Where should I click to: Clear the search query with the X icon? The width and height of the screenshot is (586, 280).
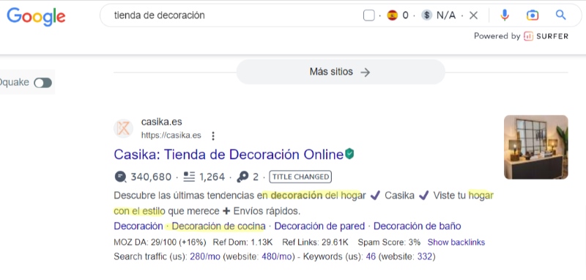point(473,15)
